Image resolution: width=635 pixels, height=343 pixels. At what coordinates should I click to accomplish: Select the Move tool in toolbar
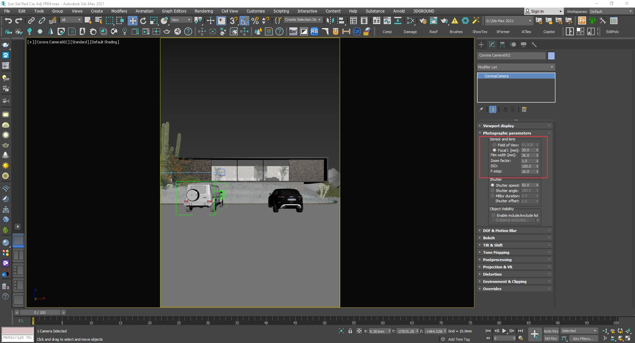(132, 20)
